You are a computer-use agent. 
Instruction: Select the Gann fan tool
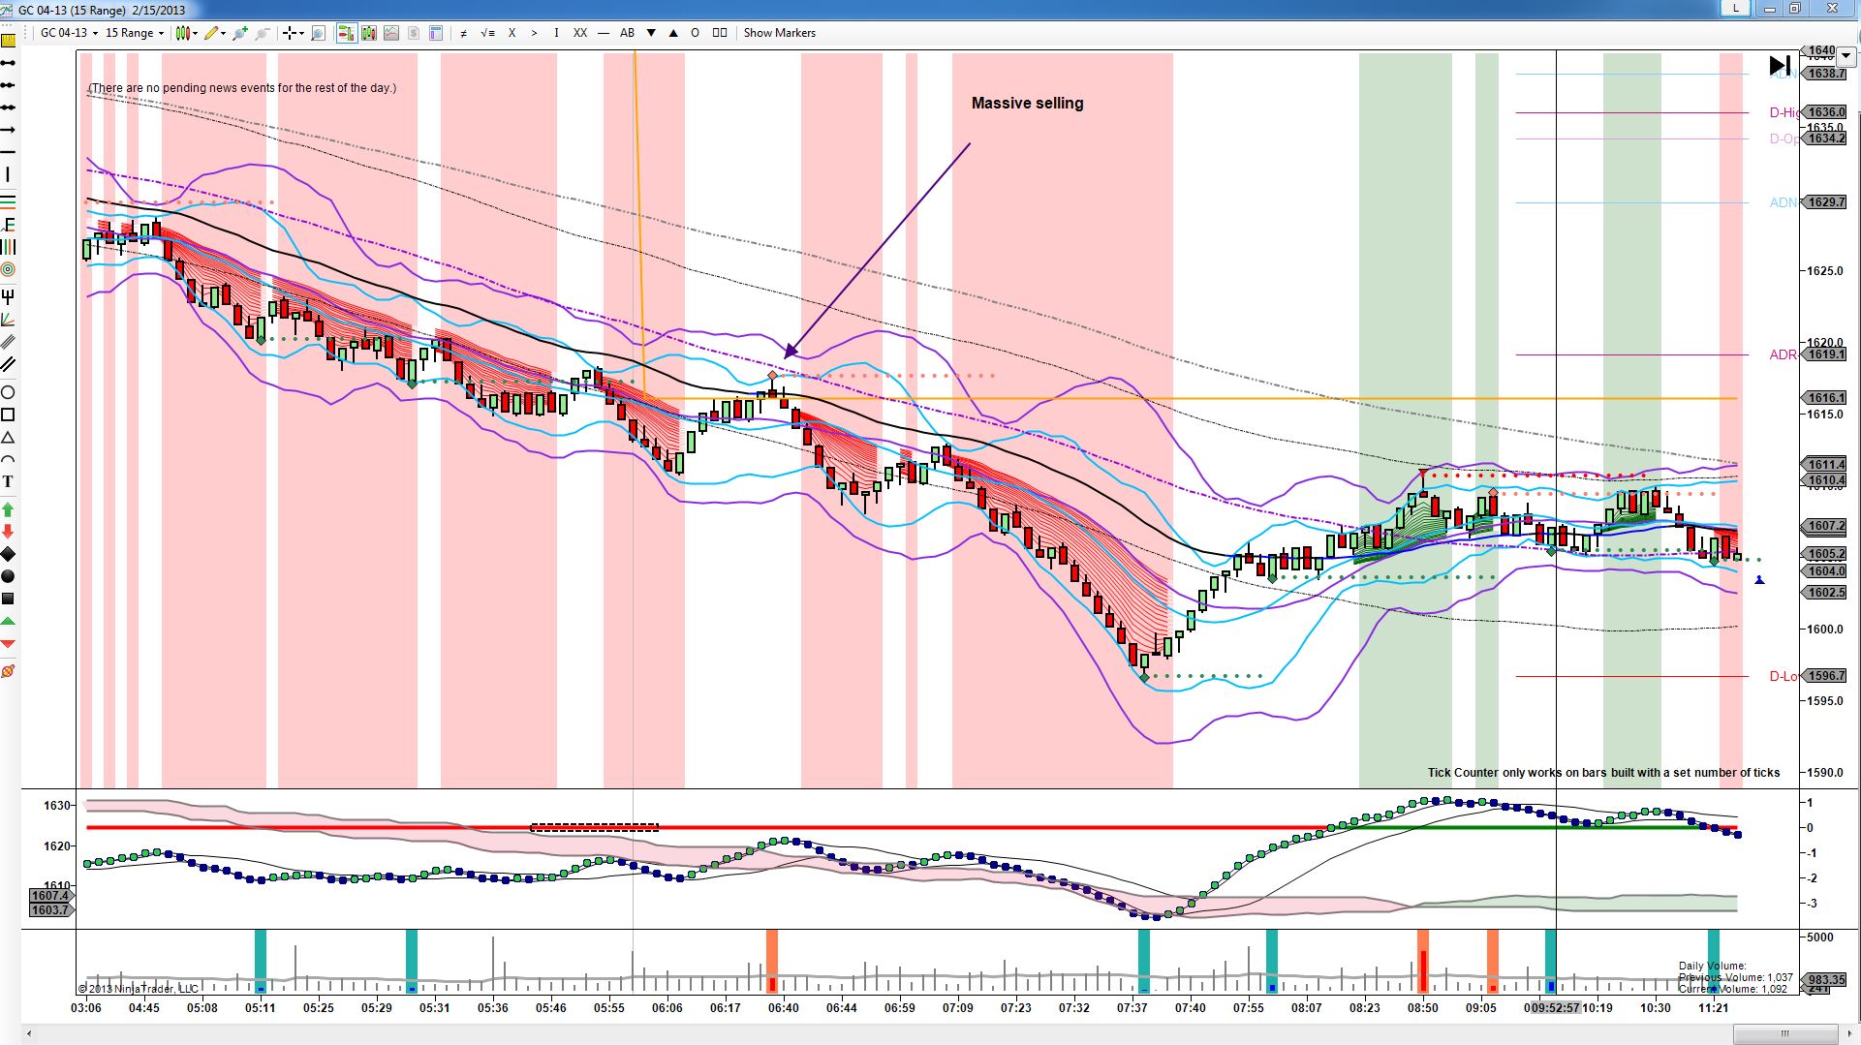coord(9,320)
